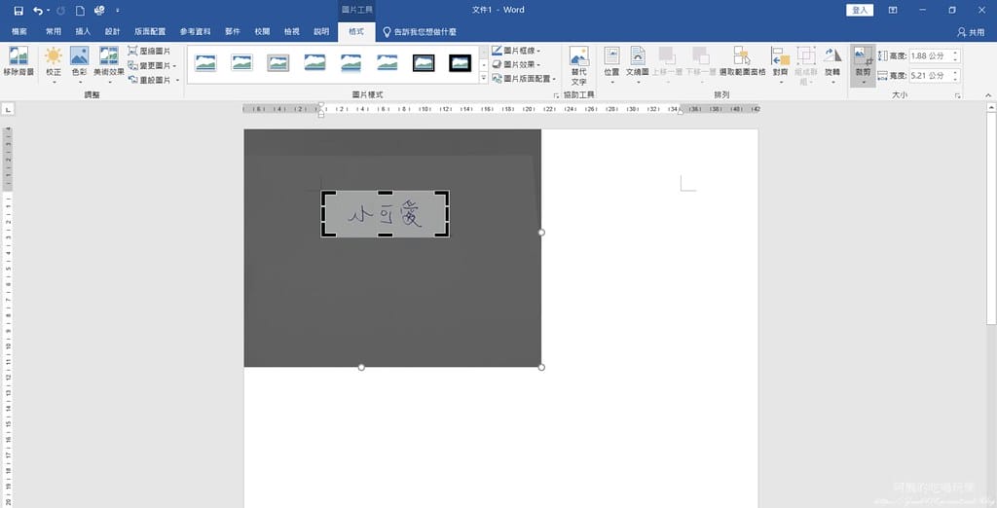Open the 圖片效果 picture effects menu
This screenshot has height=508, width=997.
pyautogui.click(x=516, y=64)
